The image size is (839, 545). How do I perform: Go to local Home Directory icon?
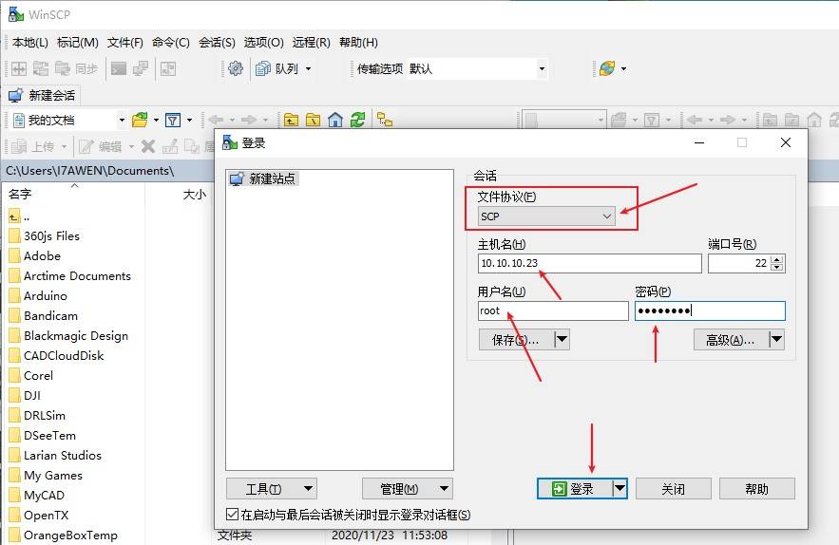pos(335,120)
